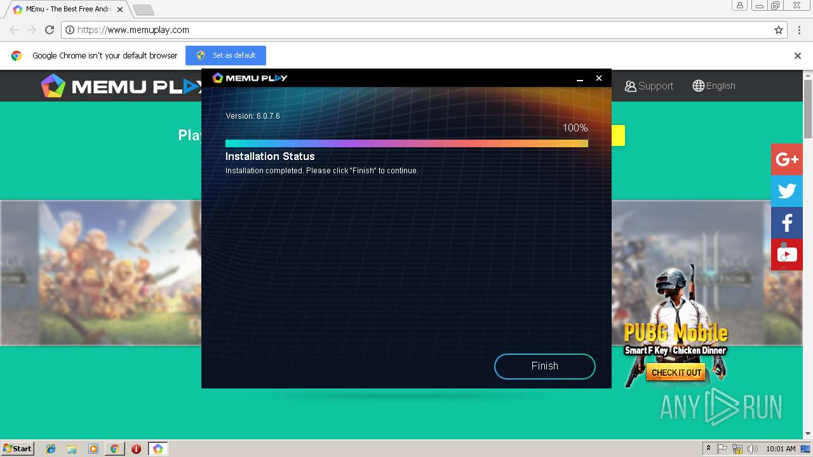813x457 pixels.
Task: Click the address bar URL field
Action: (x=424, y=30)
